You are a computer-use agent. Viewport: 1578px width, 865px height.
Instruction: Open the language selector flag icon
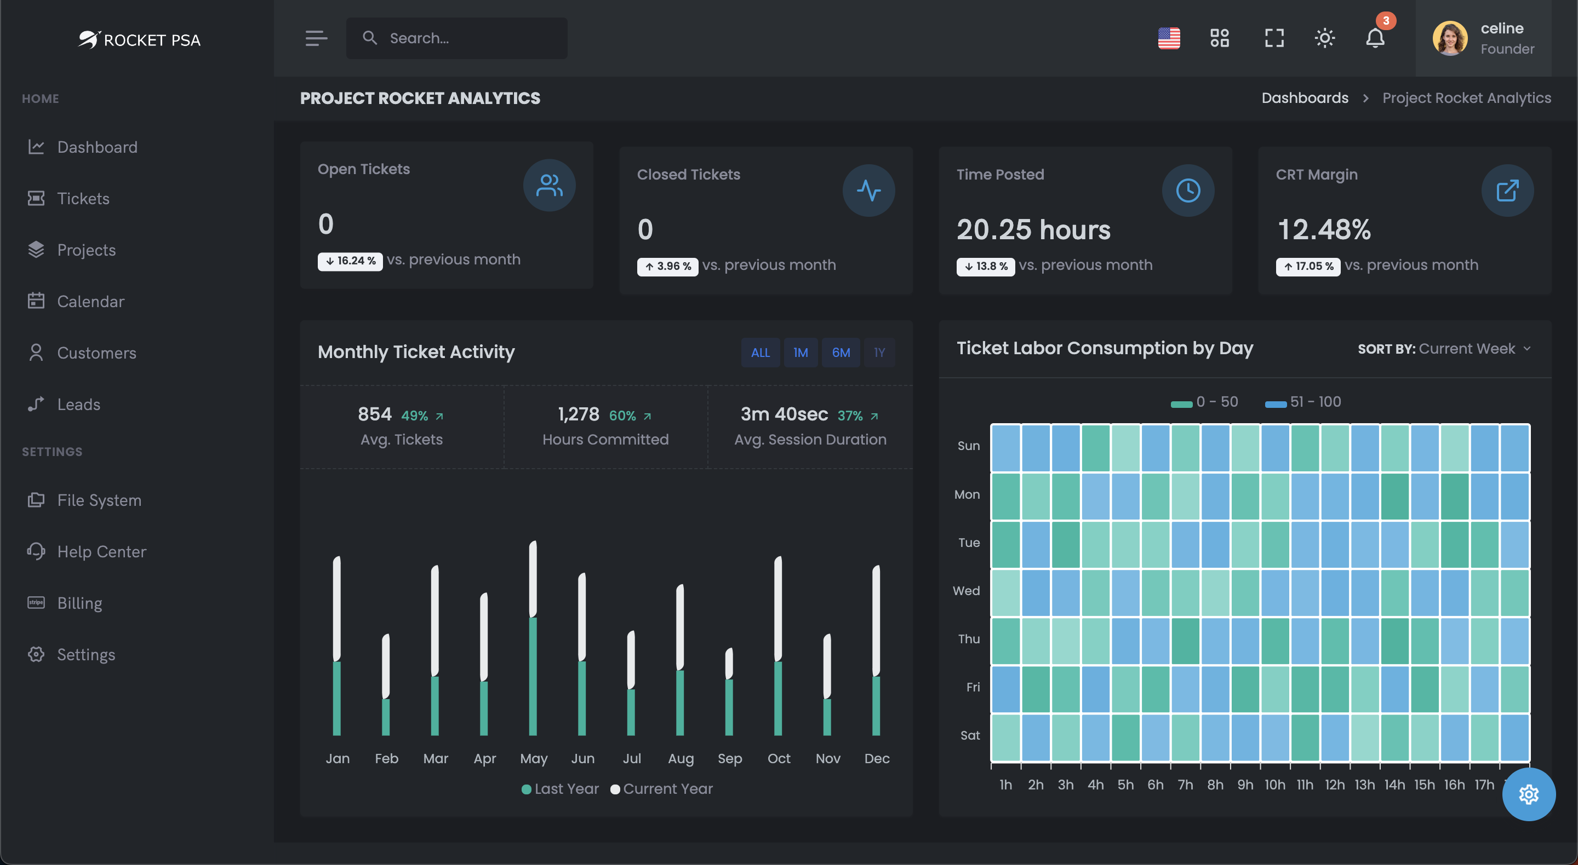point(1169,38)
